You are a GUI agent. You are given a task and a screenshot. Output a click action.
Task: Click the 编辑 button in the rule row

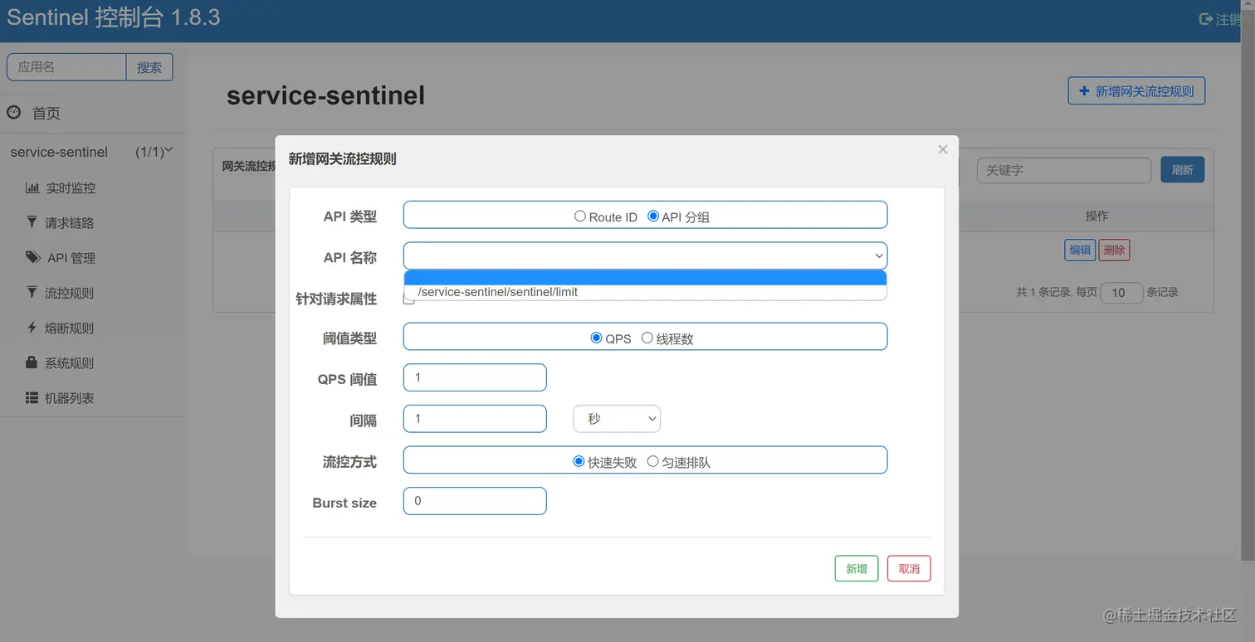[1080, 250]
